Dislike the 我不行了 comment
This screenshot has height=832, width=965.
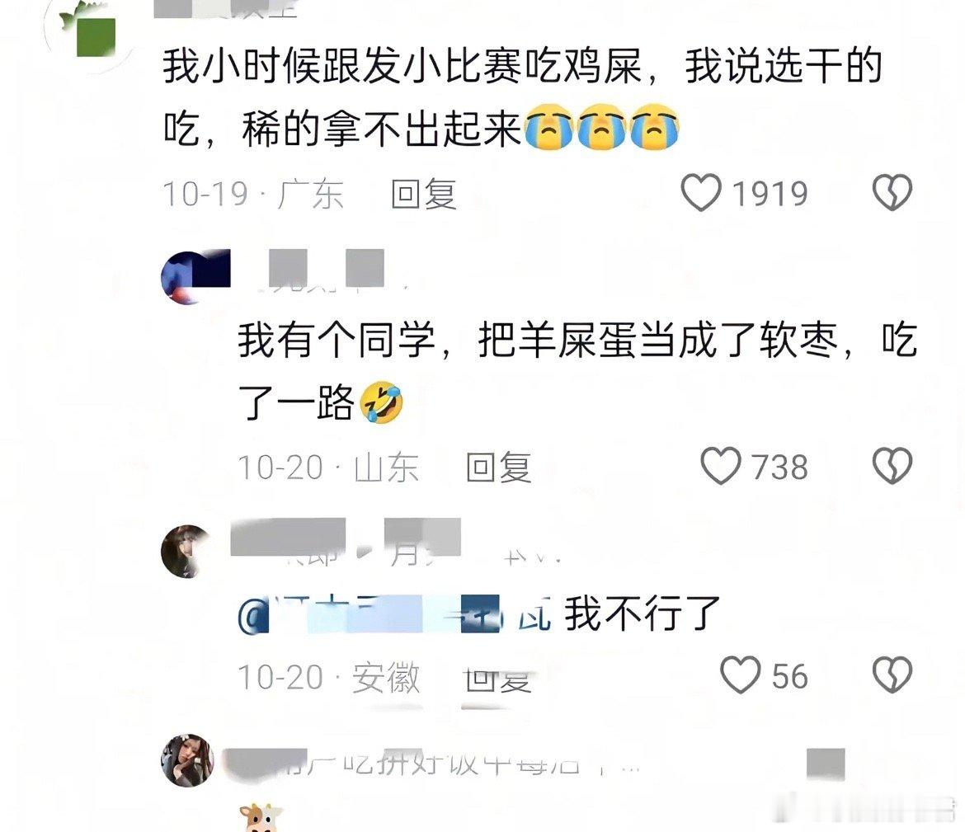[x=892, y=675]
